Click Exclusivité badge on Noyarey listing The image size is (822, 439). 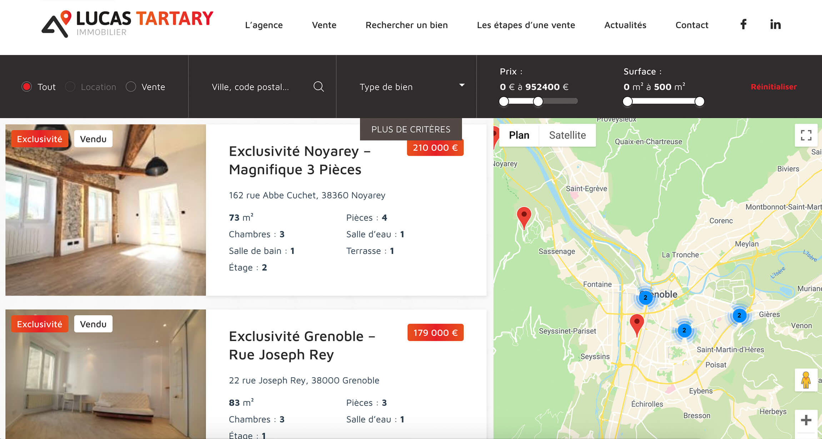(x=40, y=139)
